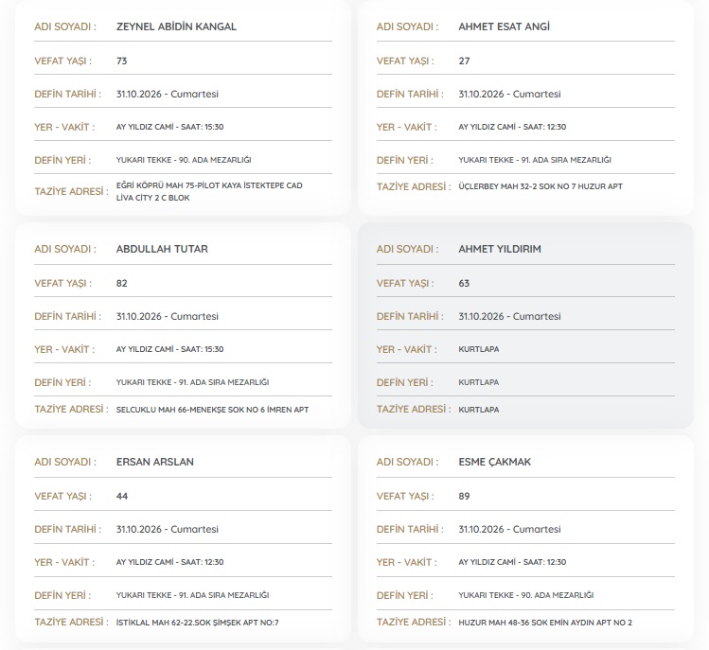Click VEFAT YAŞI label in Ahmet Esat Angi card
Viewport: 709px width, 650px height.
(x=405, y=61)
